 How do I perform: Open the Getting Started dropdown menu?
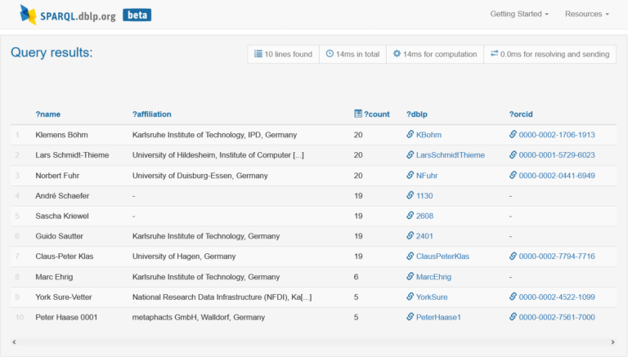click(519, 14)
